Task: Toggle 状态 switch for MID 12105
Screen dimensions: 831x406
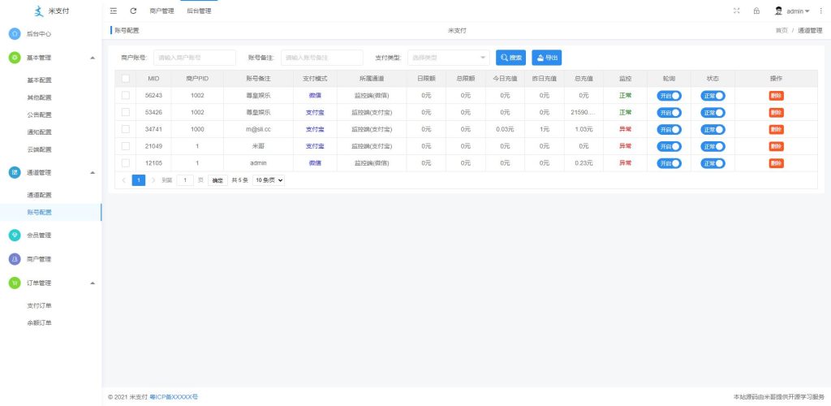Action: pos(713,163)
